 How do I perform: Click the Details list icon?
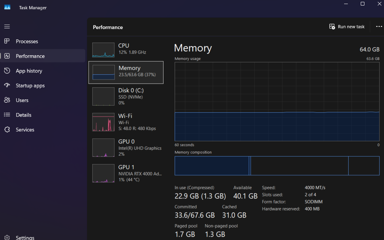coord(7,115)
